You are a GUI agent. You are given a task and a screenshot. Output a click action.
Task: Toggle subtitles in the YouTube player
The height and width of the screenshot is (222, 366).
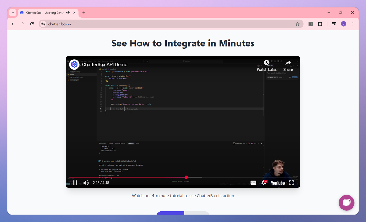click(x=253, y=183)
